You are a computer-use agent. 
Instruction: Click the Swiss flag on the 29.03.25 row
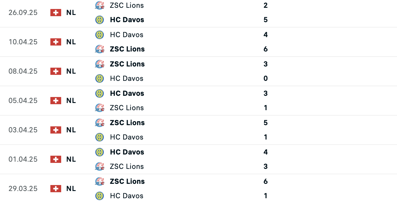pos(56,189)
